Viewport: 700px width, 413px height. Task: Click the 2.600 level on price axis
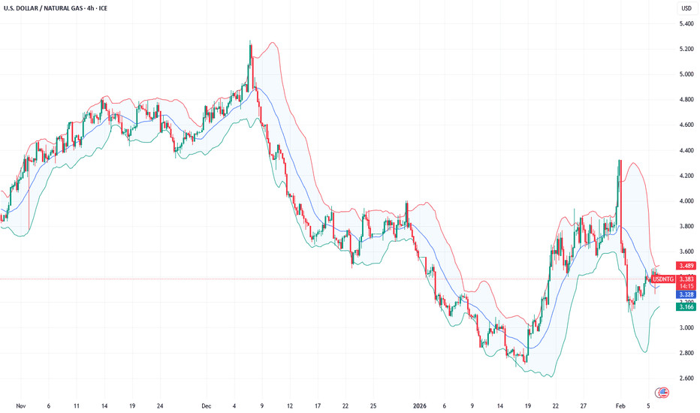686,378
